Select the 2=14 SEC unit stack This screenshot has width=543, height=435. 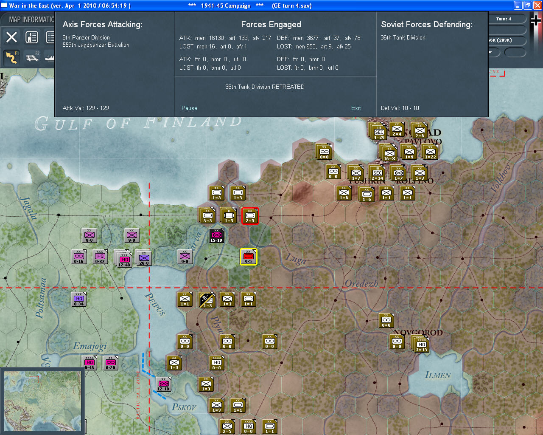(x=377, y=173)
